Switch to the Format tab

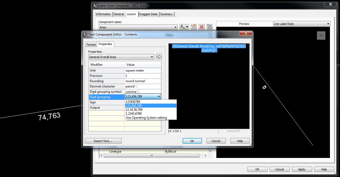coord(91,44)
